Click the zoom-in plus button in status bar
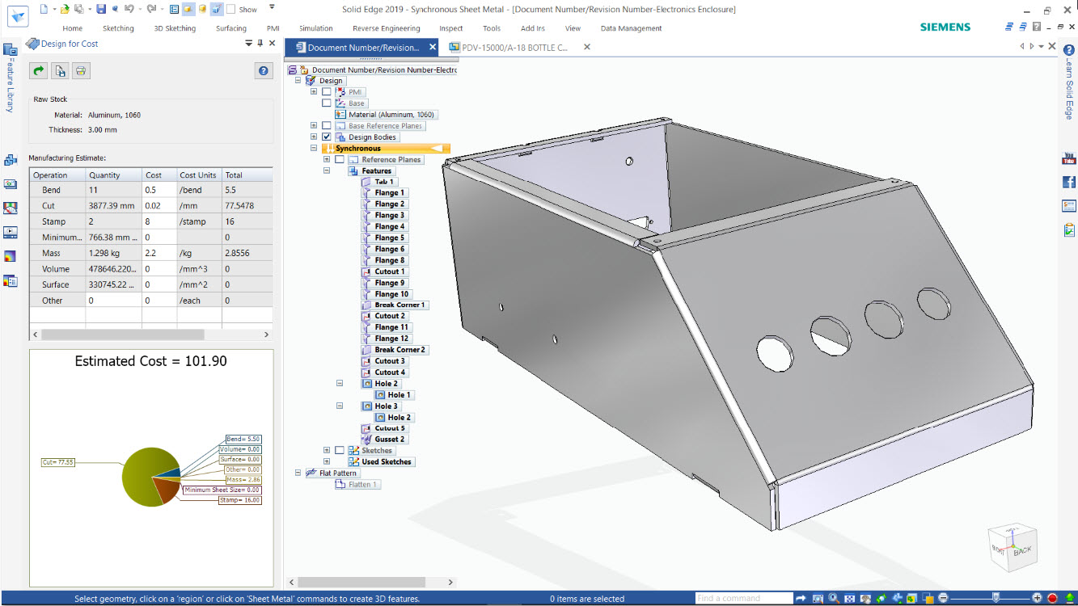The height and width of the screenshot is (606, 1078). coord(1038,599)
